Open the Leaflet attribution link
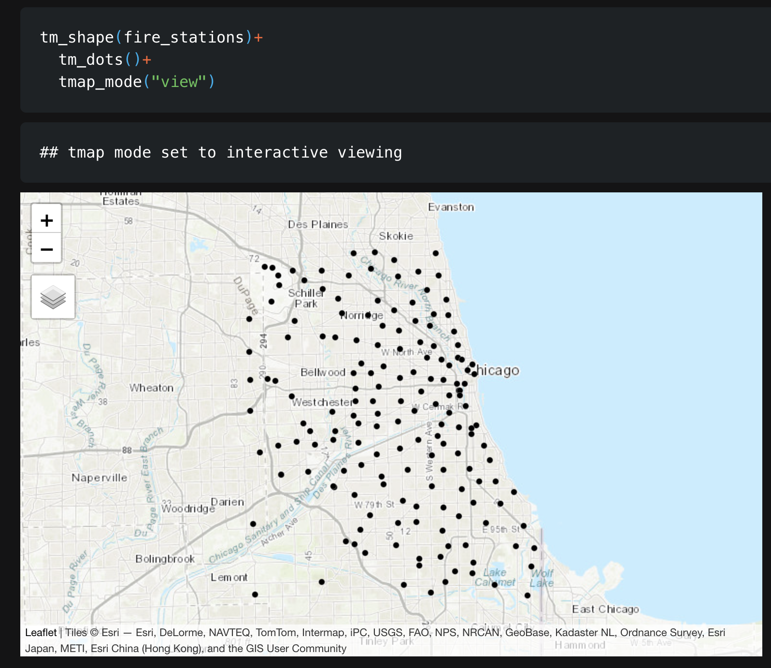Viewport: 771px width, 668px height. point(41,632)
